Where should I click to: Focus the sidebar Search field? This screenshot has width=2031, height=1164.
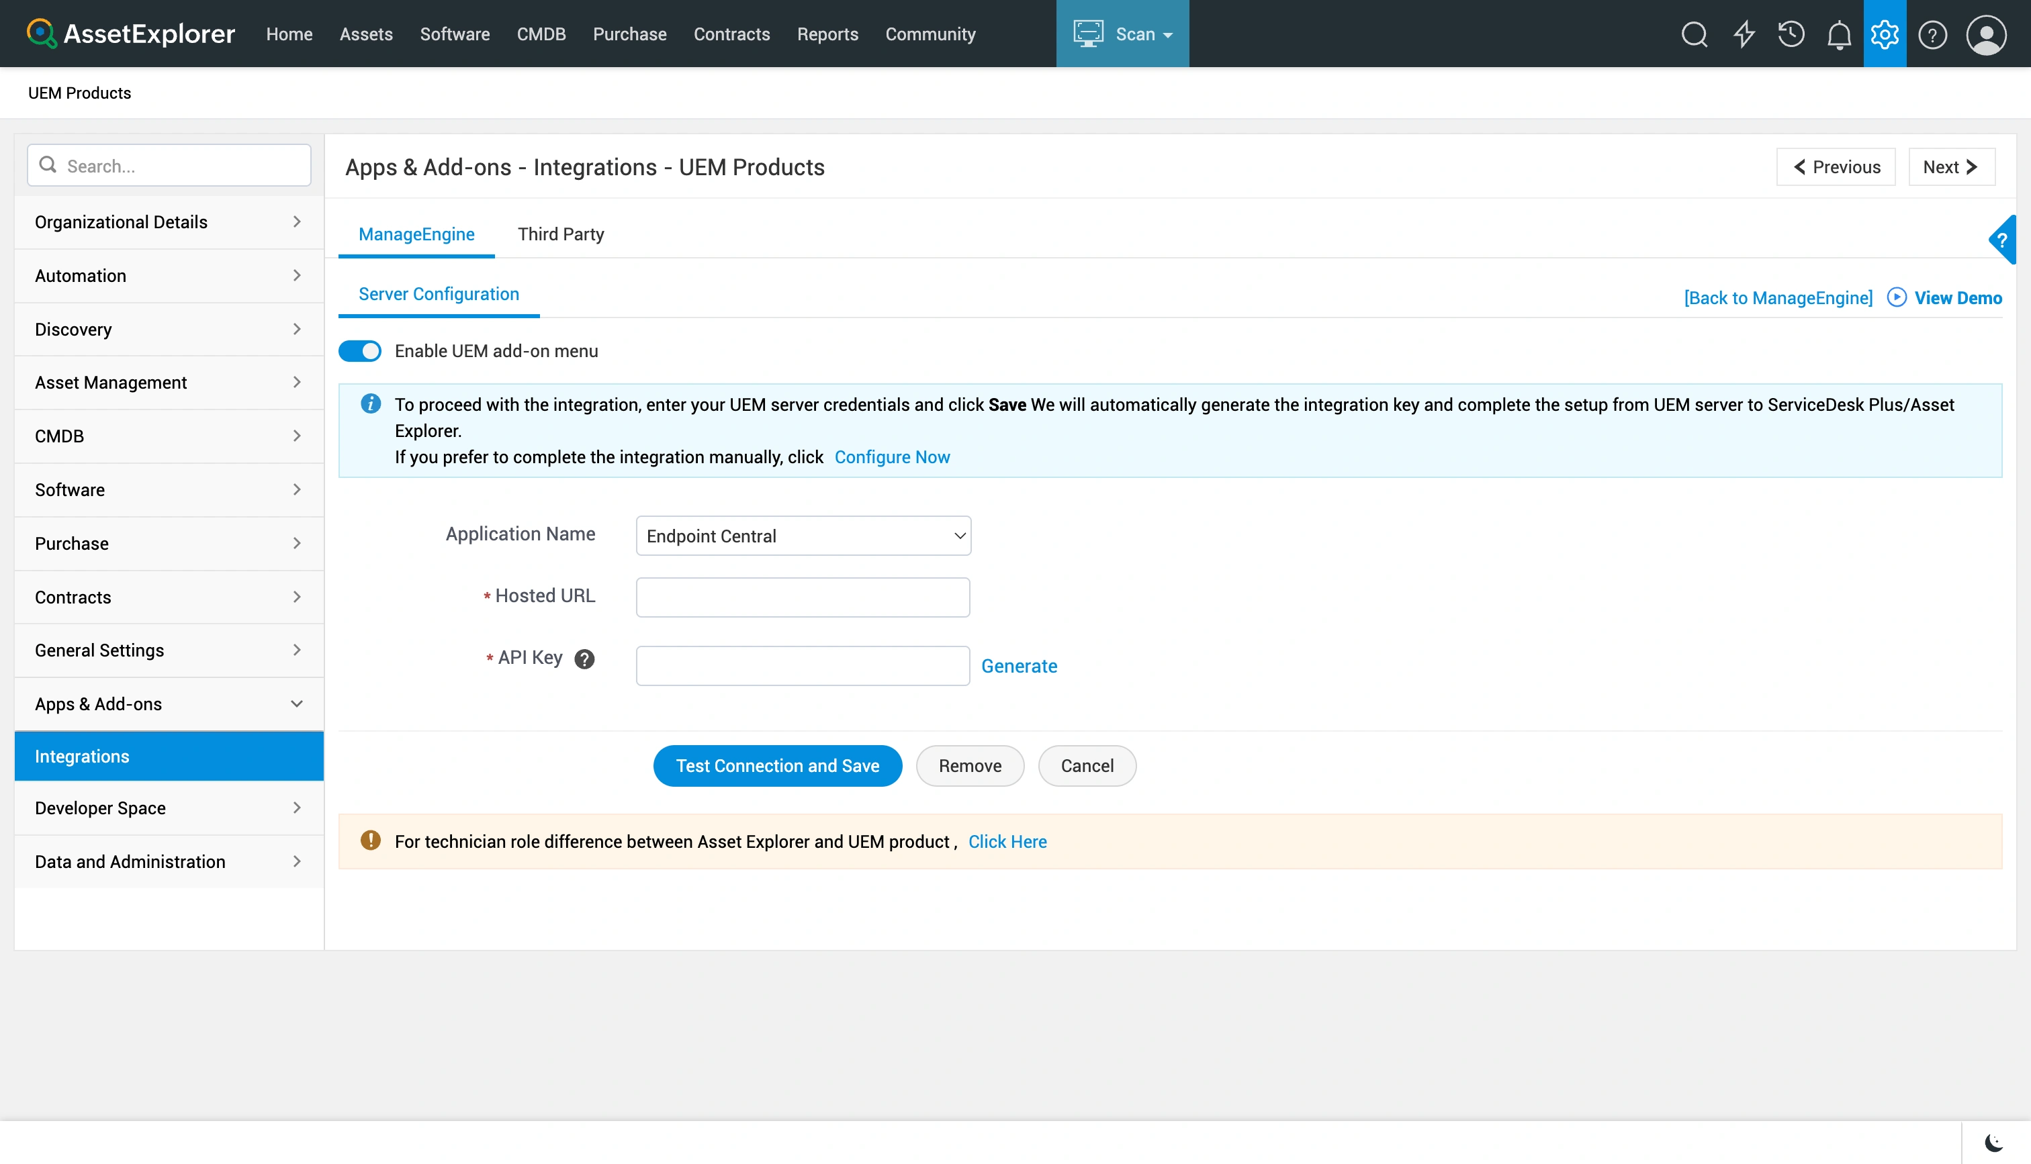click(169, 166)
